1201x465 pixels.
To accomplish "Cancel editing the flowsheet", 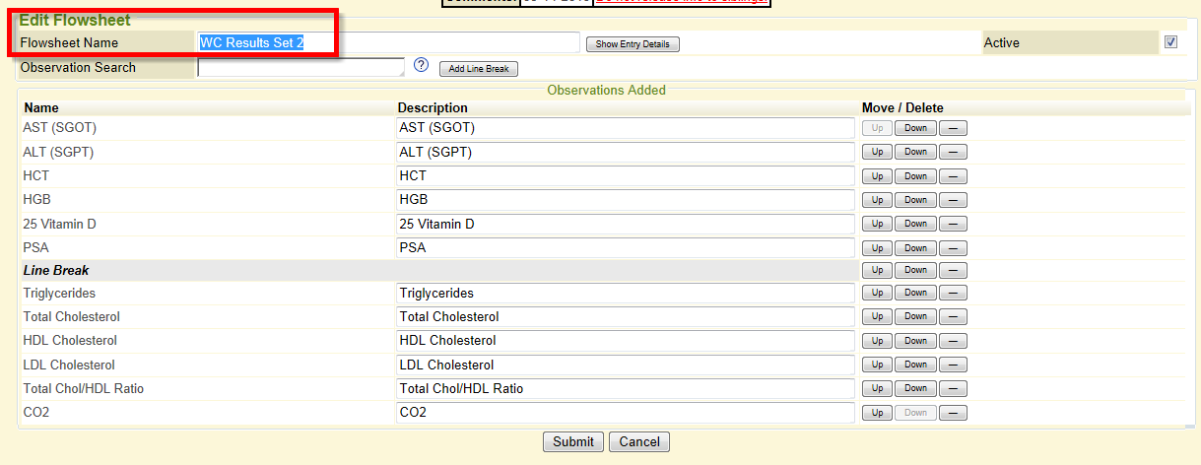I will (x=639, y=441).
